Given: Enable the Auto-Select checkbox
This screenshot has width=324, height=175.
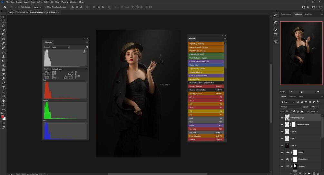Looking at the screenshot, I should [x=19, y=7].
